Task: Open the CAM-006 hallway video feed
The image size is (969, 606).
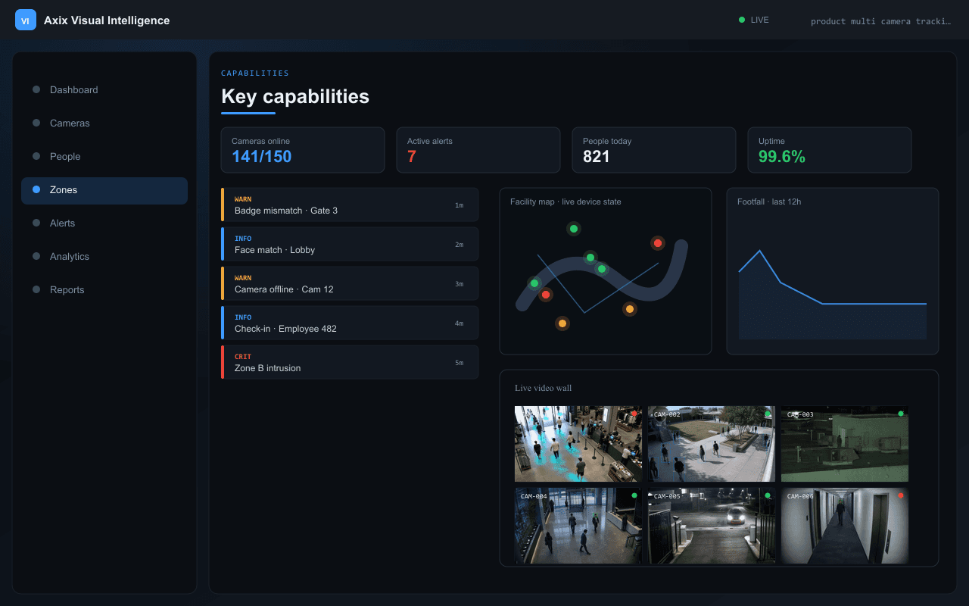Action: [845, 526]
